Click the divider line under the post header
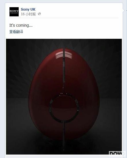This screenshot has height=158, width=127. point(64,18)
